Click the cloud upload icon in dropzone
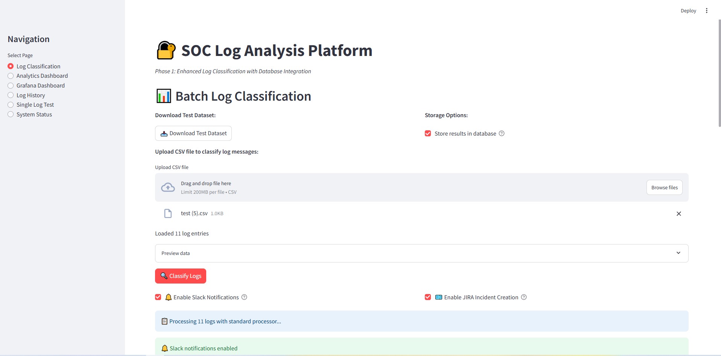This screenshot has width=721, height=356. coord(168,187)
